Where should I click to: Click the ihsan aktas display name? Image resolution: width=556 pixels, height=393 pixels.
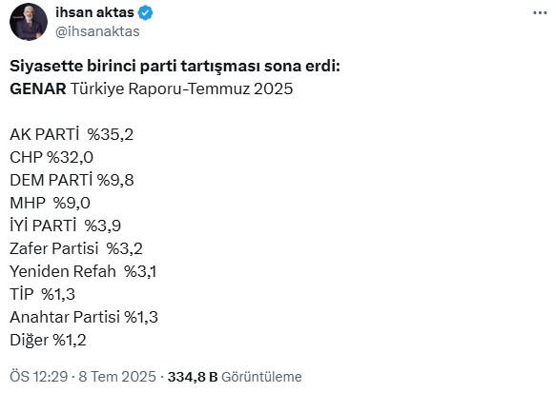tap(94, 12)
